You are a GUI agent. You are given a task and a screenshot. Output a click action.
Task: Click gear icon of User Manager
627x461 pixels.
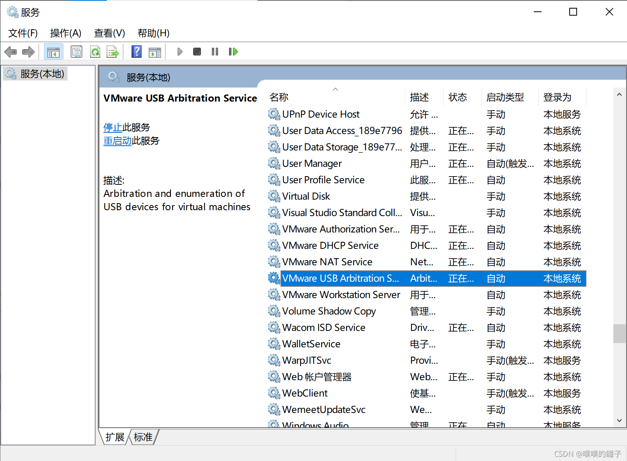274,163
